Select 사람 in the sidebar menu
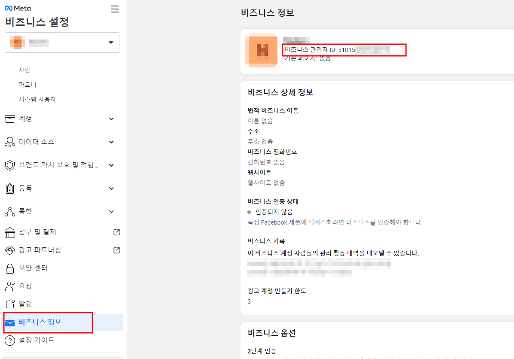Image resolution: width=514 pixels, height=359 pixels. click(25, 70)
